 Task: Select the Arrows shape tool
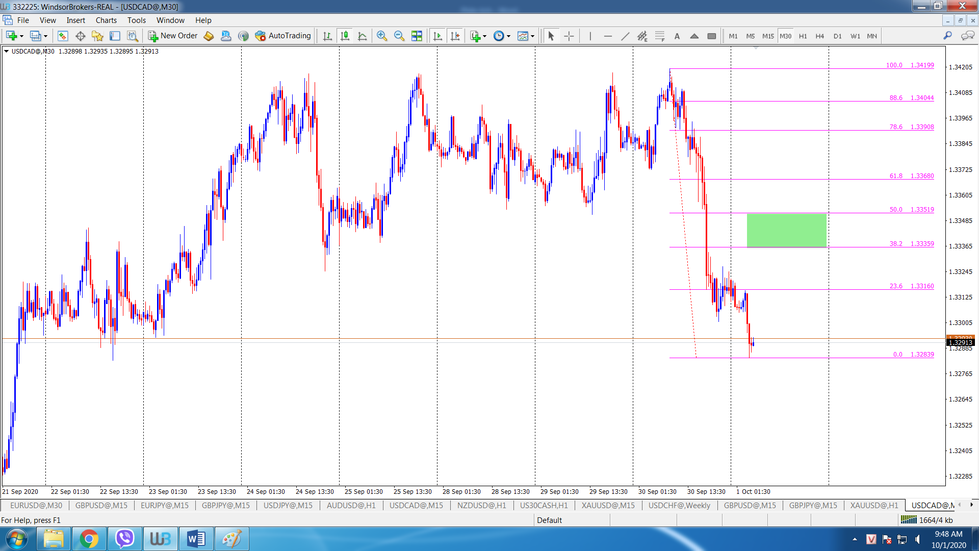694,36
